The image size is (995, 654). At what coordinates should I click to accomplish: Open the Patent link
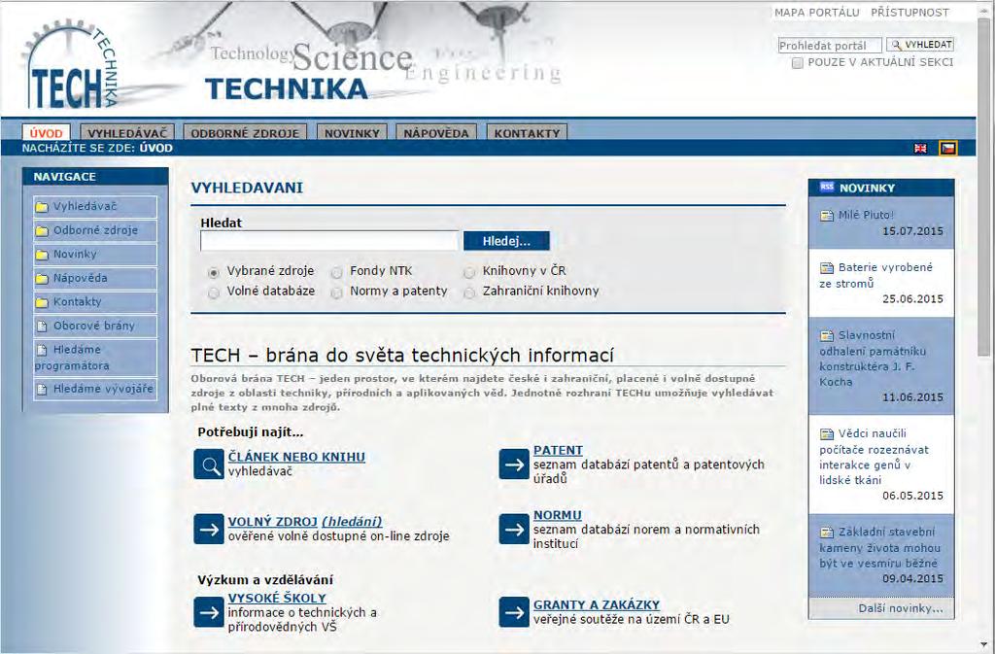558,450
